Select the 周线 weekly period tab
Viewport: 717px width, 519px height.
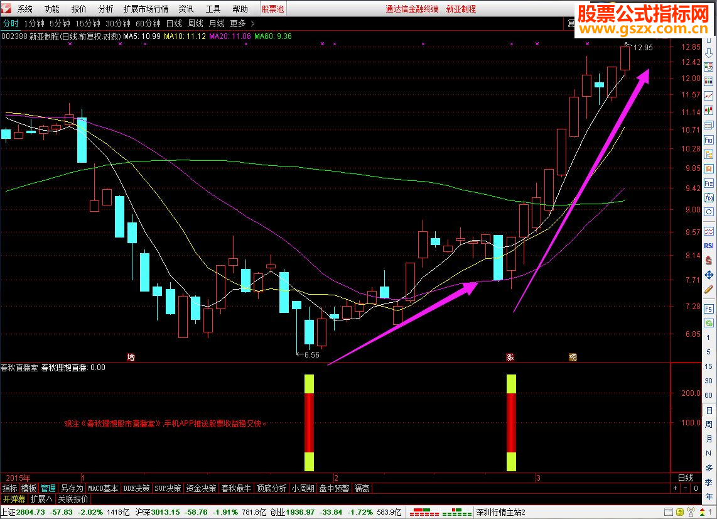pyautogui.click(x=195, y=23)
